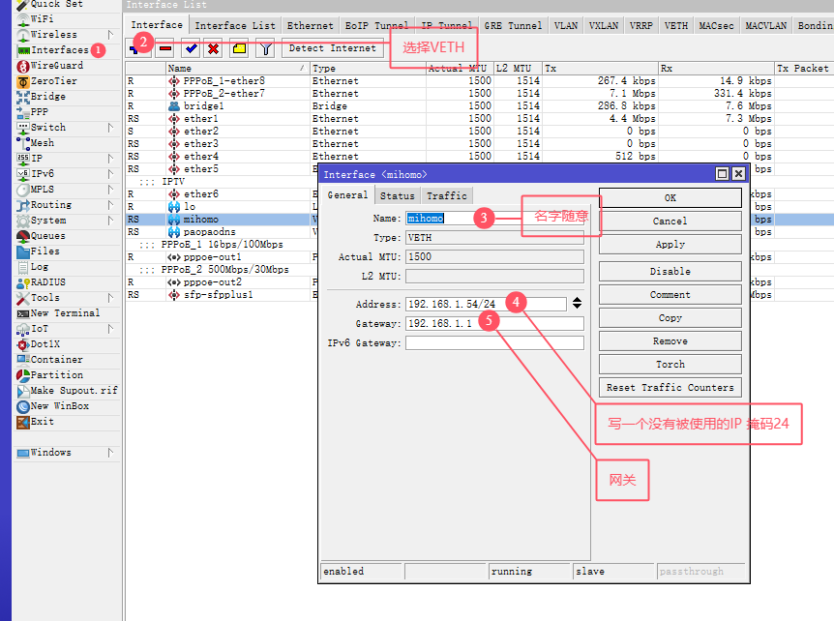Click the yellow comment note icon
This screenshot has height=621, width=834.
pyautogui.click(x=239, y=49)
